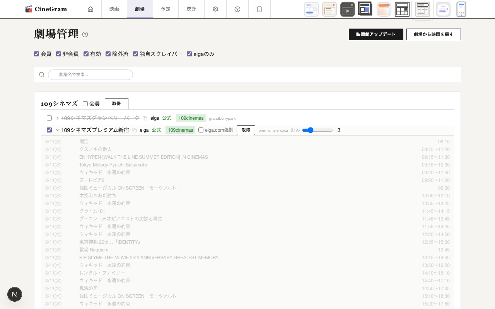495x309 pixels.
Task: Open the home icon in navigation bar
Action: click(x=90, y=9)
